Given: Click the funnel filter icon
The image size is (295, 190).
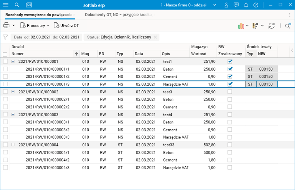Looking at the screenshot, I should (x=5, y=37).
